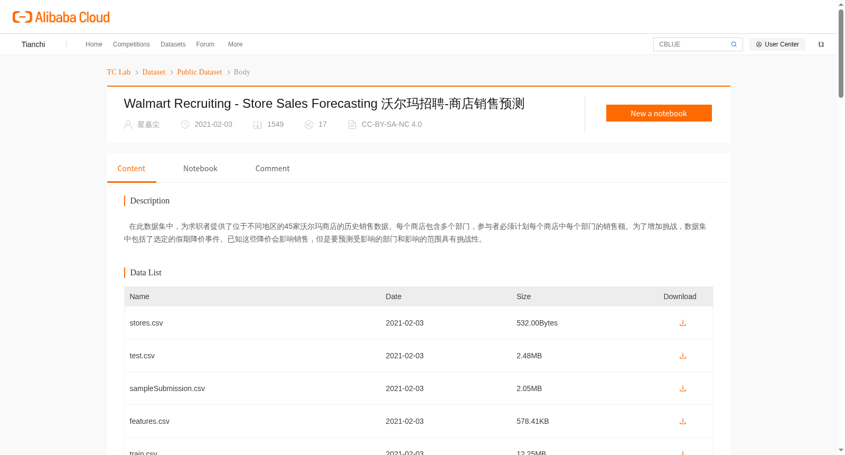Click the dataset title Walmart Recruiting

(324, 104)
